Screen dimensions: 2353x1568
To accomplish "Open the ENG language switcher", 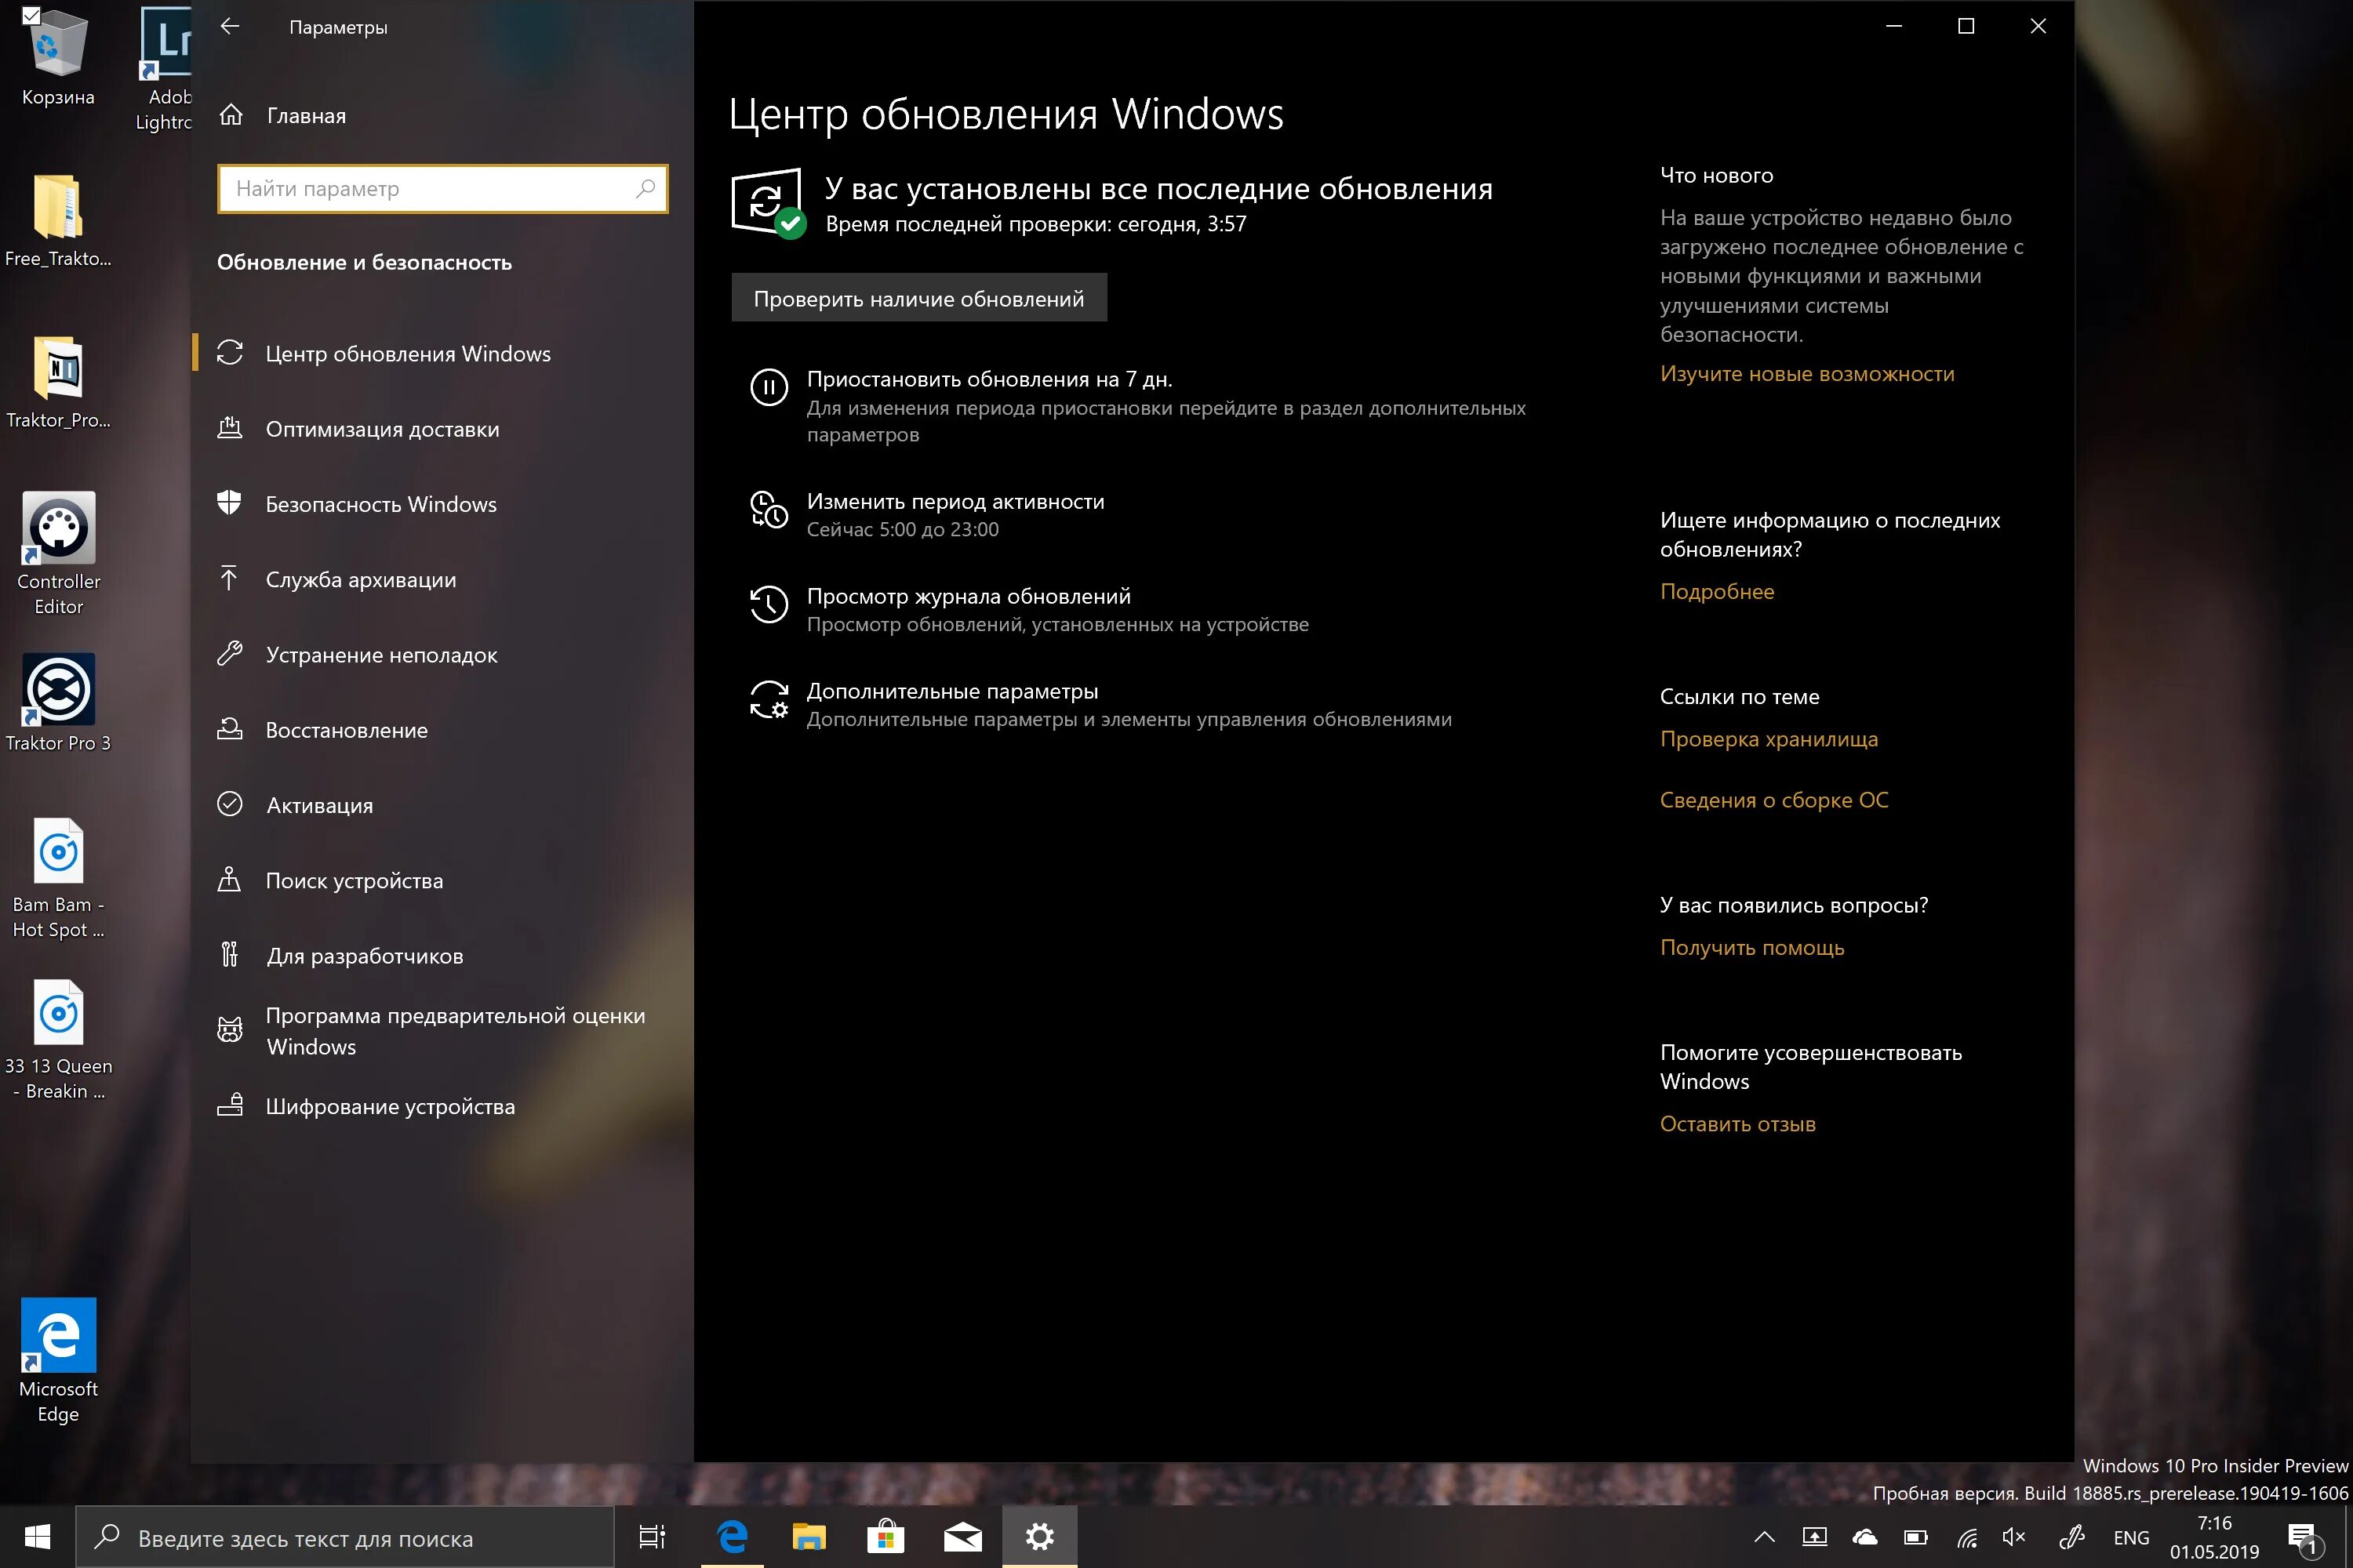I will click(x=2132, y=1537).
